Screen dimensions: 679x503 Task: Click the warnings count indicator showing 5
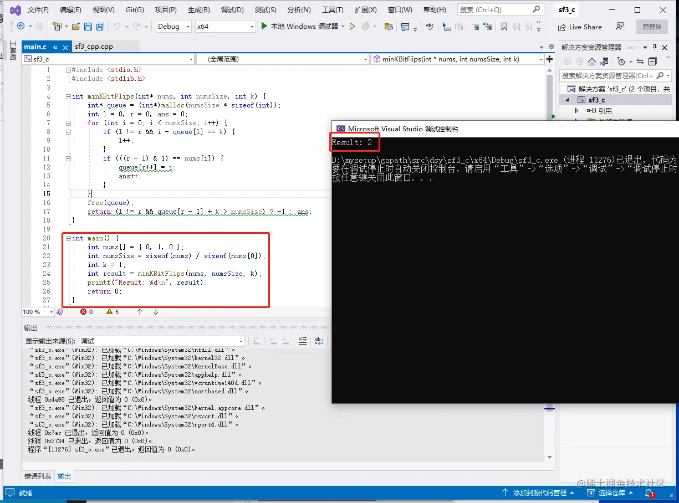pyautogui.click(x=113, y=312)
